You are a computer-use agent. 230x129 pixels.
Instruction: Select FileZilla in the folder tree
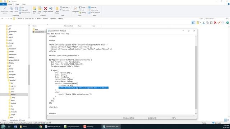[x=11, y=63]
